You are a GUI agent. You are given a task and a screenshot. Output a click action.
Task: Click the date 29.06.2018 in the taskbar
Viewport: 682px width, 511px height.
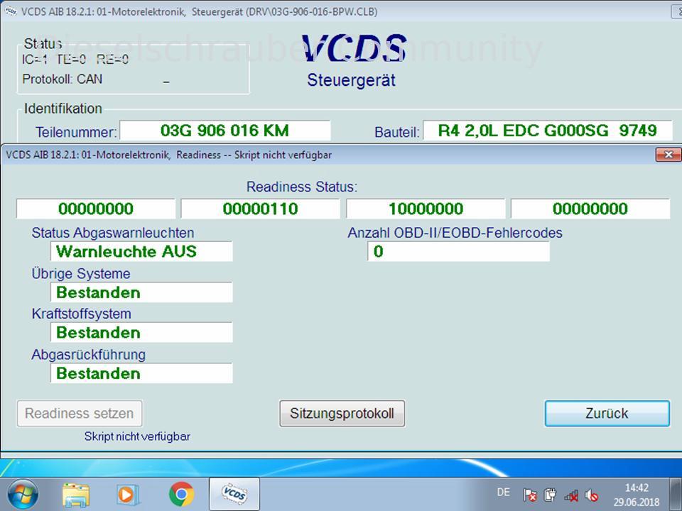(637, 502)
